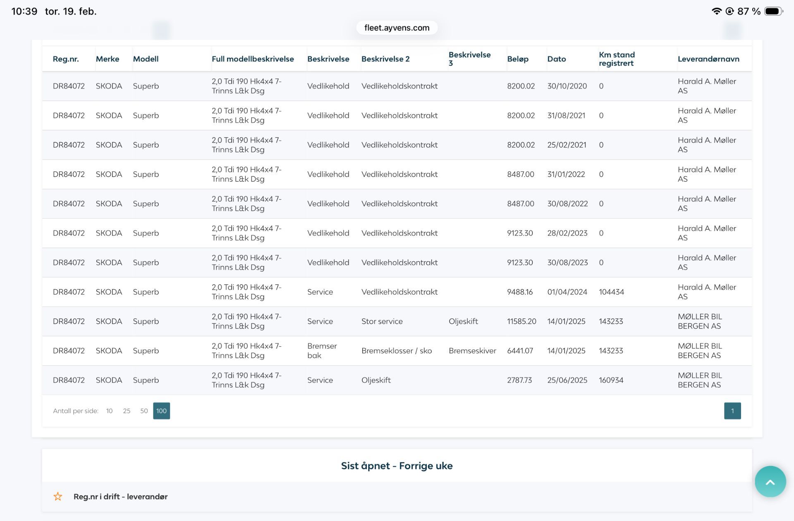Open Reg.nr i drift - leverandør report
This screenshot has width=794, height=521.
[x=120, y=496]
